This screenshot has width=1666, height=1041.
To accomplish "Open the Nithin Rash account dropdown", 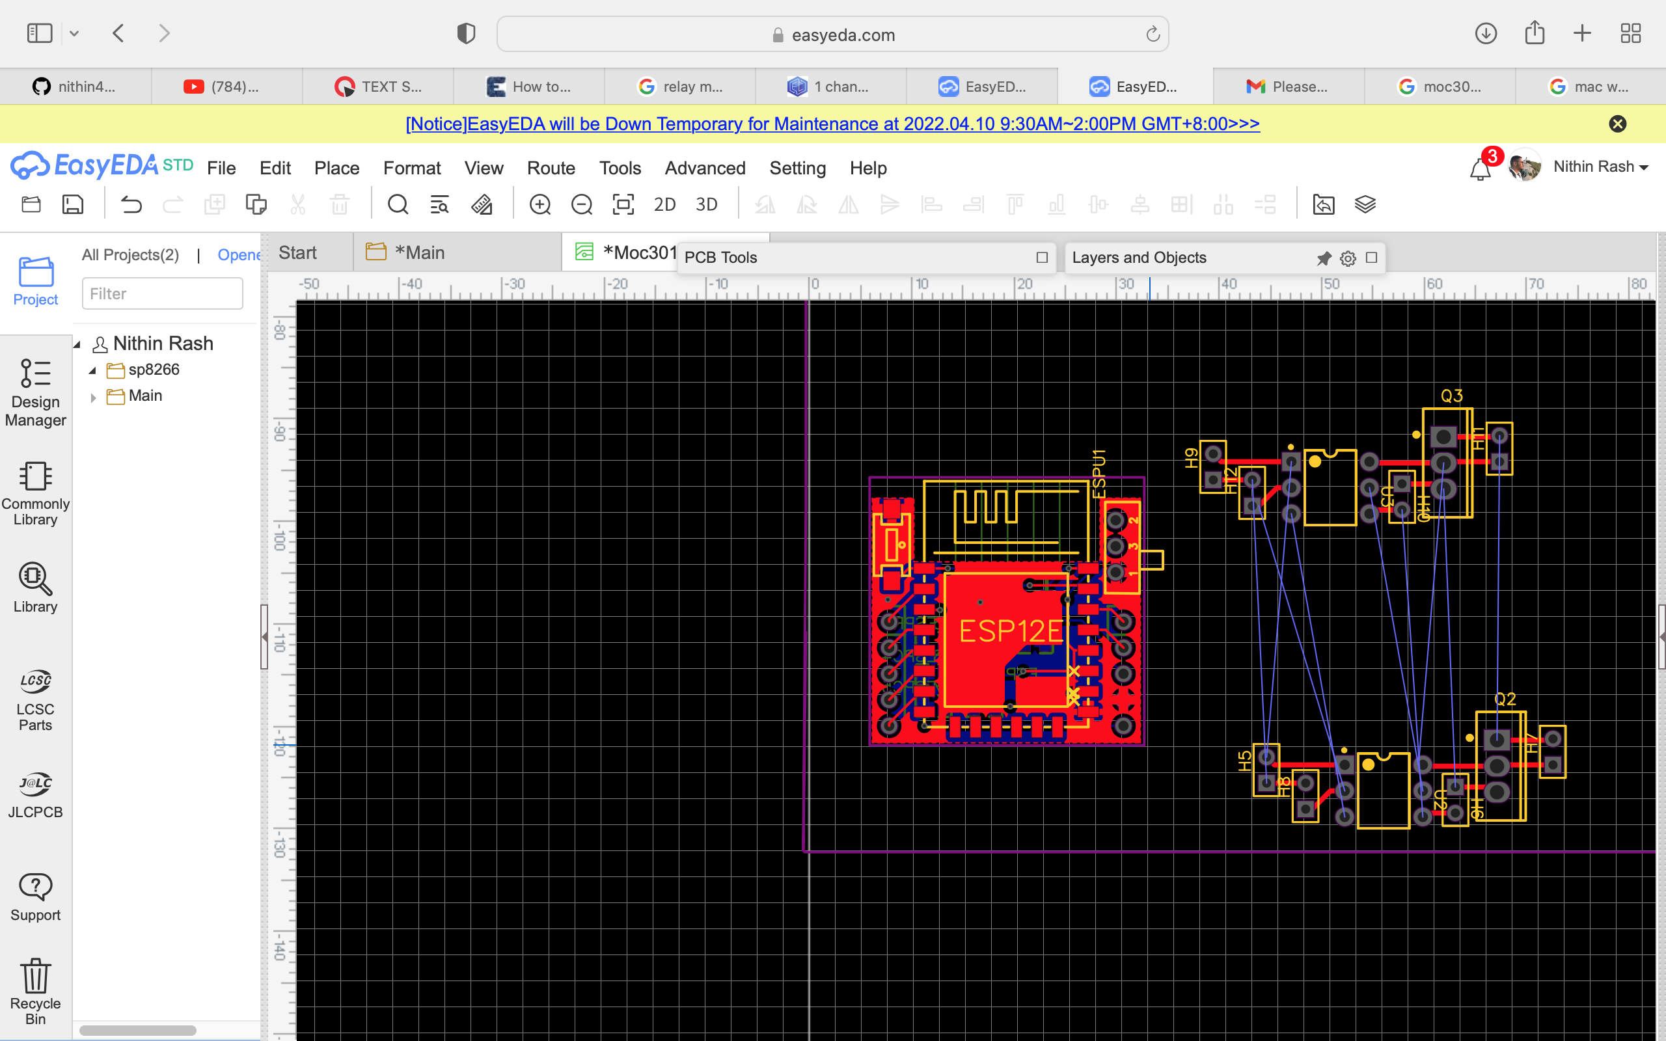I will 1600,167.
